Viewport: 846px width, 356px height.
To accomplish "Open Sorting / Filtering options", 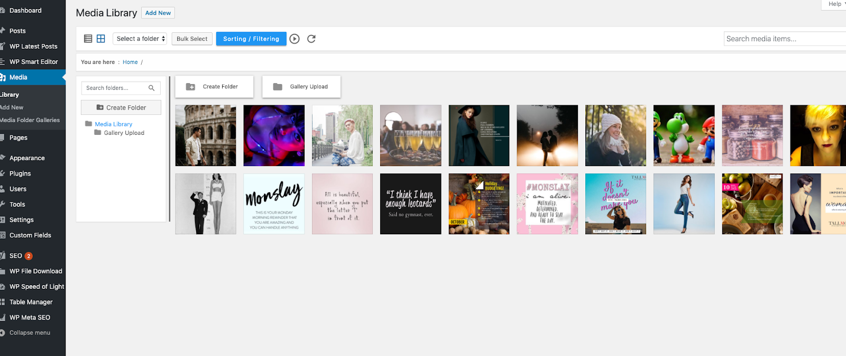I will click(251, 39).
